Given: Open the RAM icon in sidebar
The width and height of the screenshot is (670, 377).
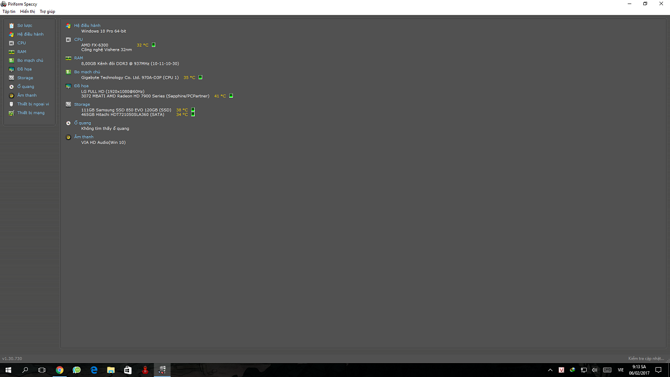Looking at the screenshot, I should tap(12, 52).
